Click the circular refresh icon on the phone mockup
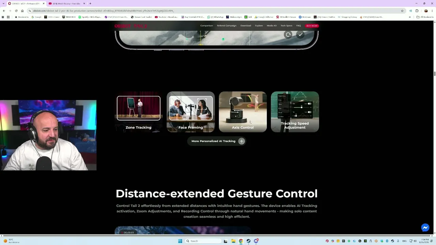 click(x=288, y=35)
